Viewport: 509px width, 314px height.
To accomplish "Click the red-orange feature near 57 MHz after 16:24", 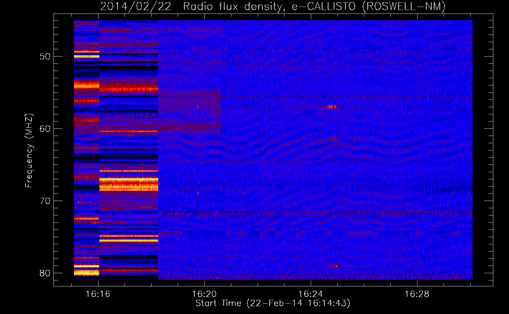I will click(x=332, y=107).
